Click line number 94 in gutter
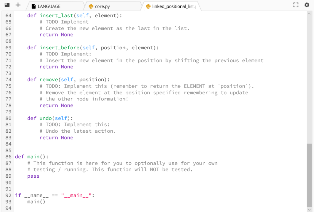This screenshot has height=212, width=314. point(8,208)
